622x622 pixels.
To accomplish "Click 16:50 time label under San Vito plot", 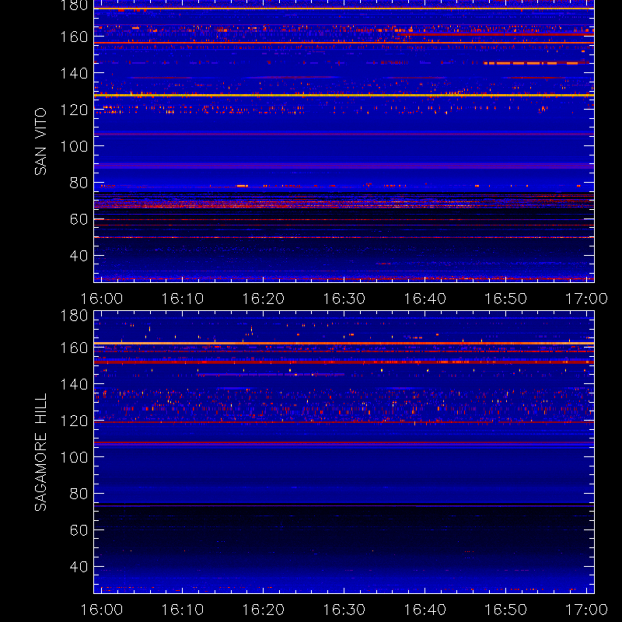I will tap(506, 299).
